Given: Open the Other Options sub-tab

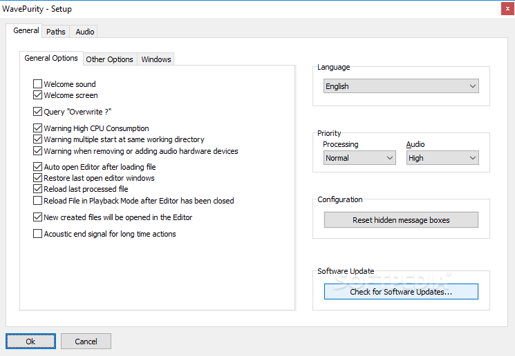Looking at the screenshot, I should 110,59.
